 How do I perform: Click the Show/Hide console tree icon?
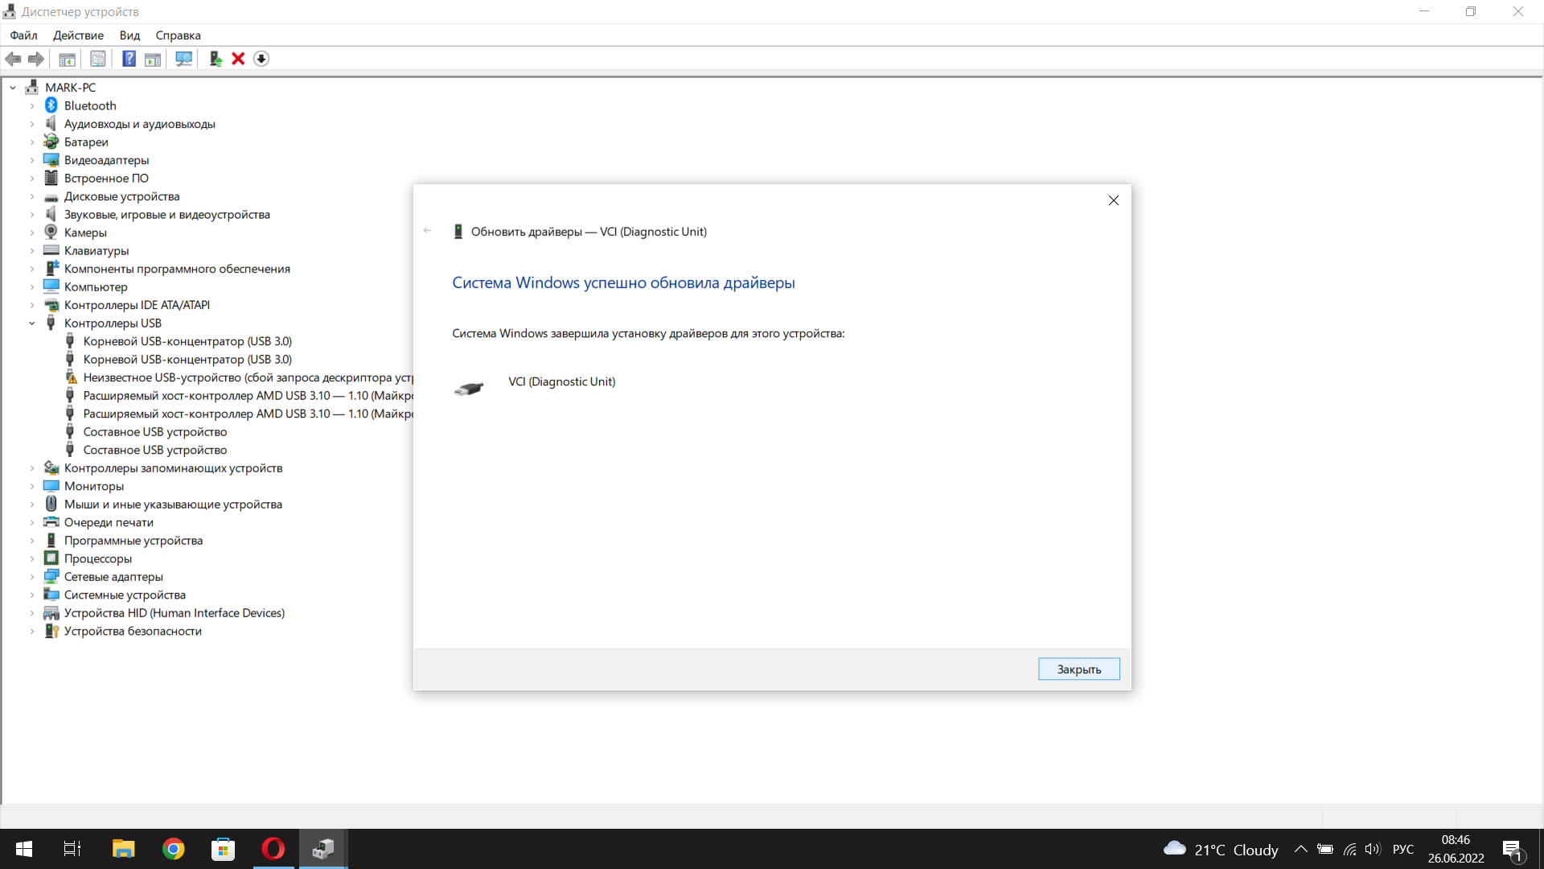(x=67, y=59)
